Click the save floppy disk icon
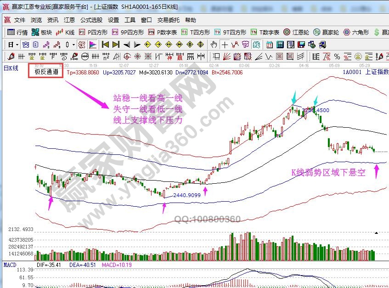This screenshot has height=288, width=389. point(301,45)
